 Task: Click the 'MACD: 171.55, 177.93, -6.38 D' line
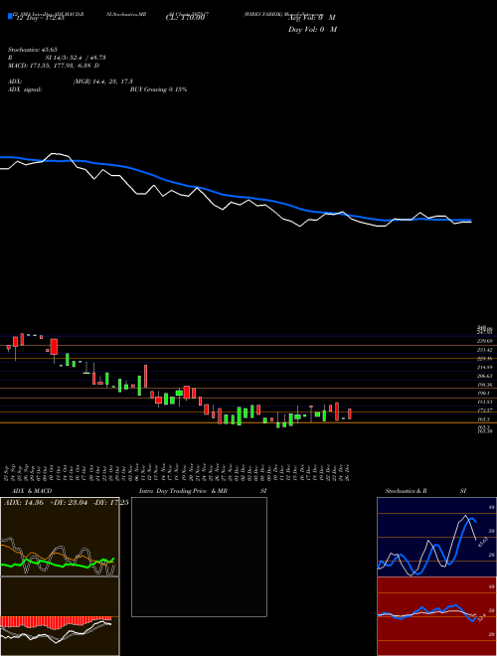[54, 66]
